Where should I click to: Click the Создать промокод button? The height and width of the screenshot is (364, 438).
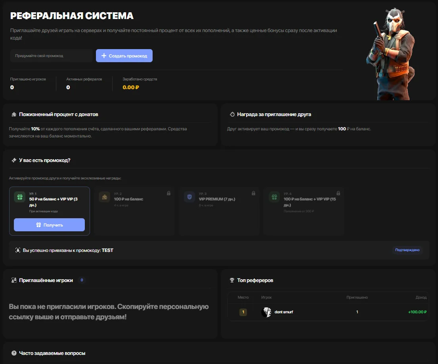pos(124,56)
